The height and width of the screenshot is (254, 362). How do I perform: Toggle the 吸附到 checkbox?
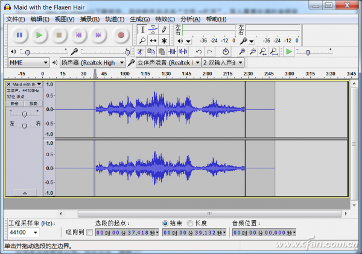[x=89, y=232]
